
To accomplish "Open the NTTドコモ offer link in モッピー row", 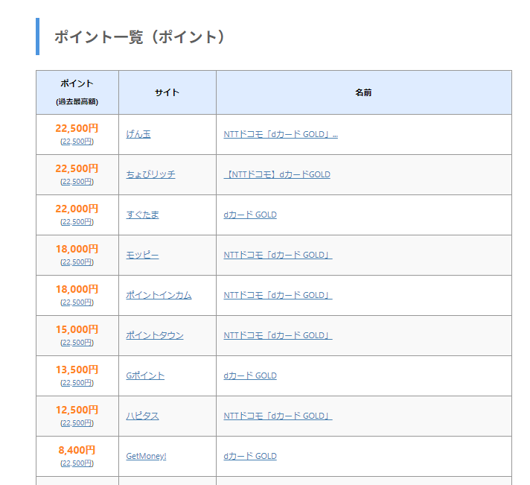I will point(278,255).
